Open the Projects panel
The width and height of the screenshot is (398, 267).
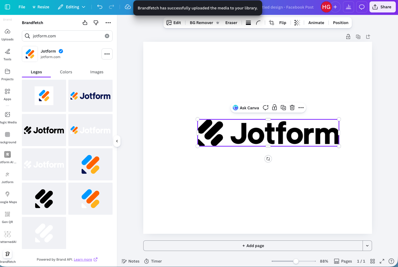(x=7, y=74)
